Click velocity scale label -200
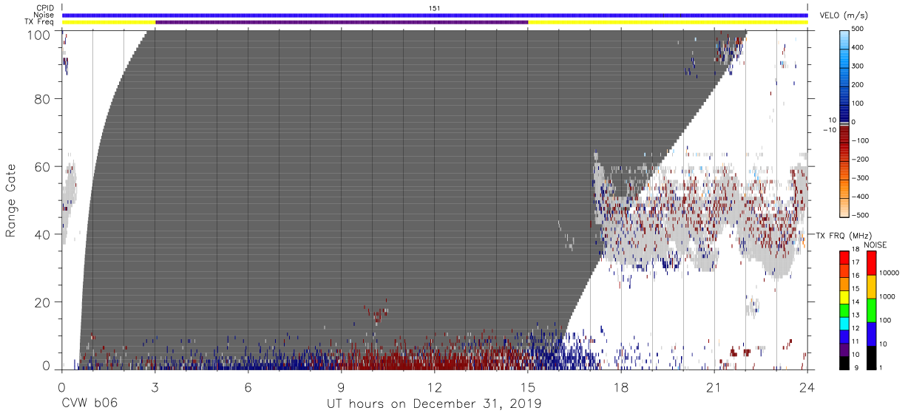The image size is (908, 419). pyautogui.click(x=862, y=159)
